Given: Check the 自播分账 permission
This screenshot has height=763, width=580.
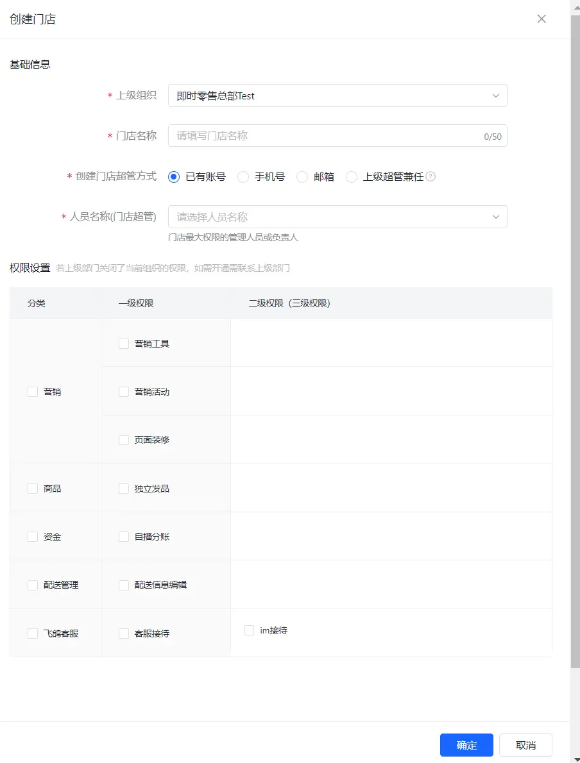Looking at the screenshot, I should tap(124, 537).
